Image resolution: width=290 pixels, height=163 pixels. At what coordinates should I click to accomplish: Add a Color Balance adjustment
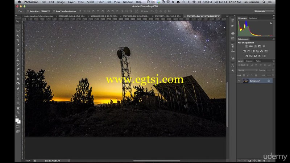pos(249,51)
